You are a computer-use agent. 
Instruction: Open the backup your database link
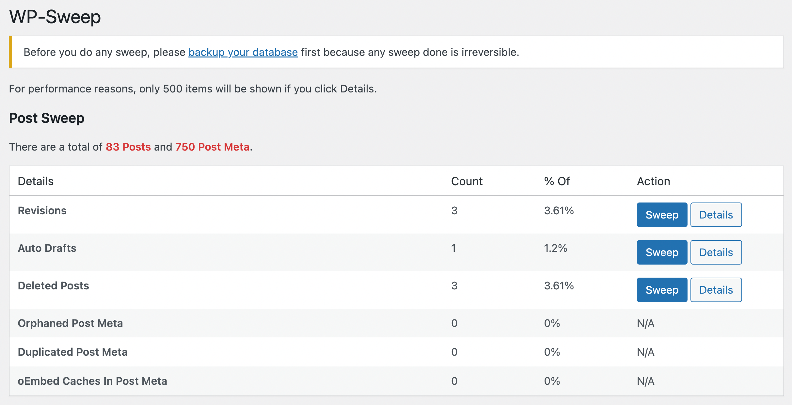[243, 52]
